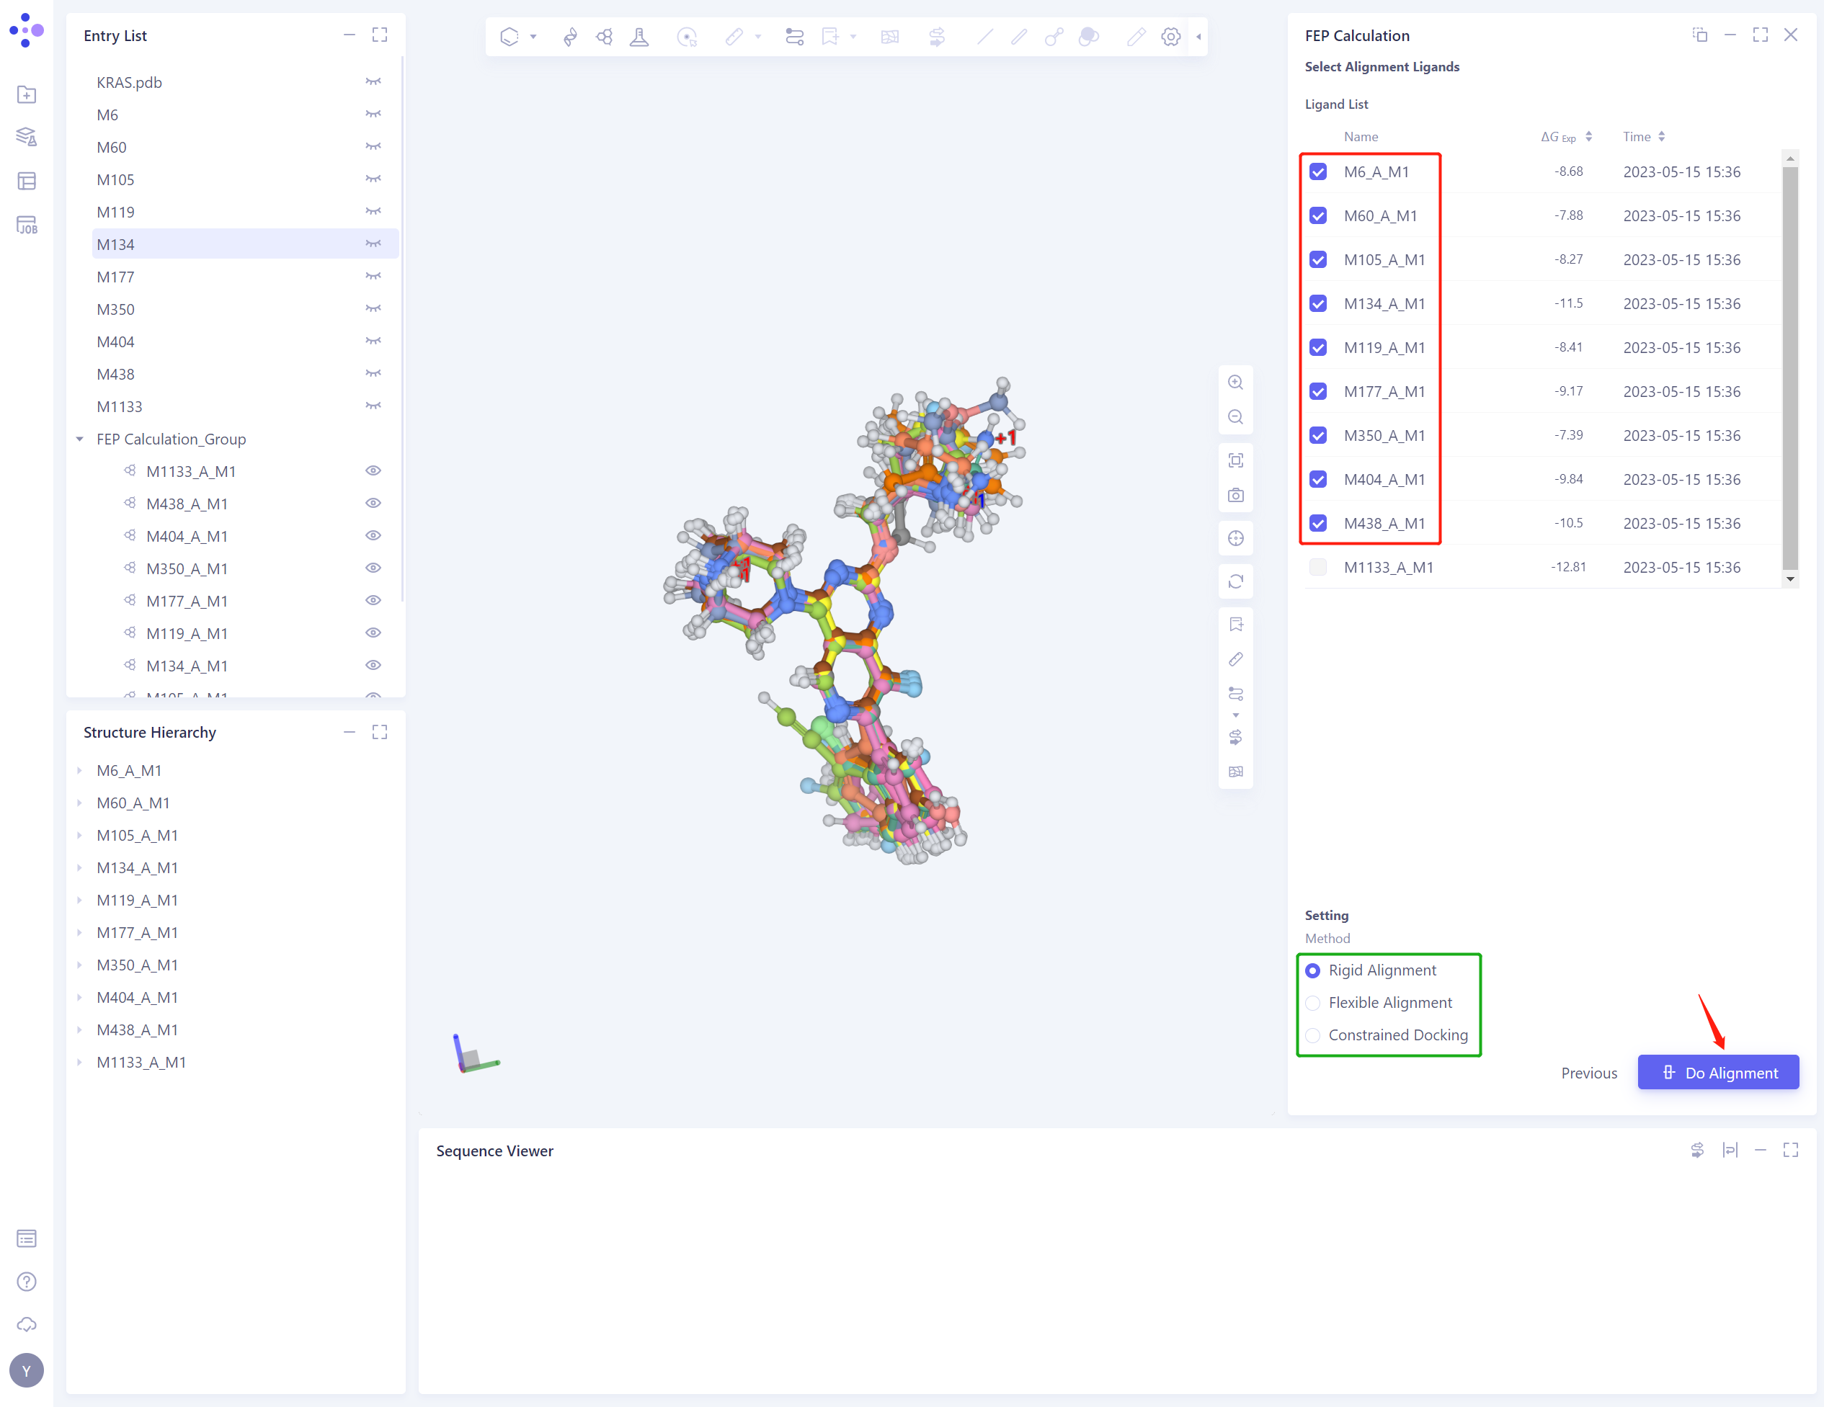
Task: Select the Rigid Alignment radio option
Action: (x=1313, y=970)
